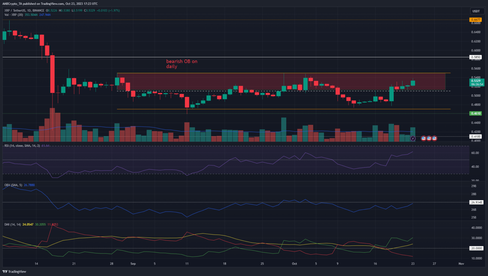Click the middle US flag event icon
Viewport: 488px width, 276px height.
tap(429, 138)
